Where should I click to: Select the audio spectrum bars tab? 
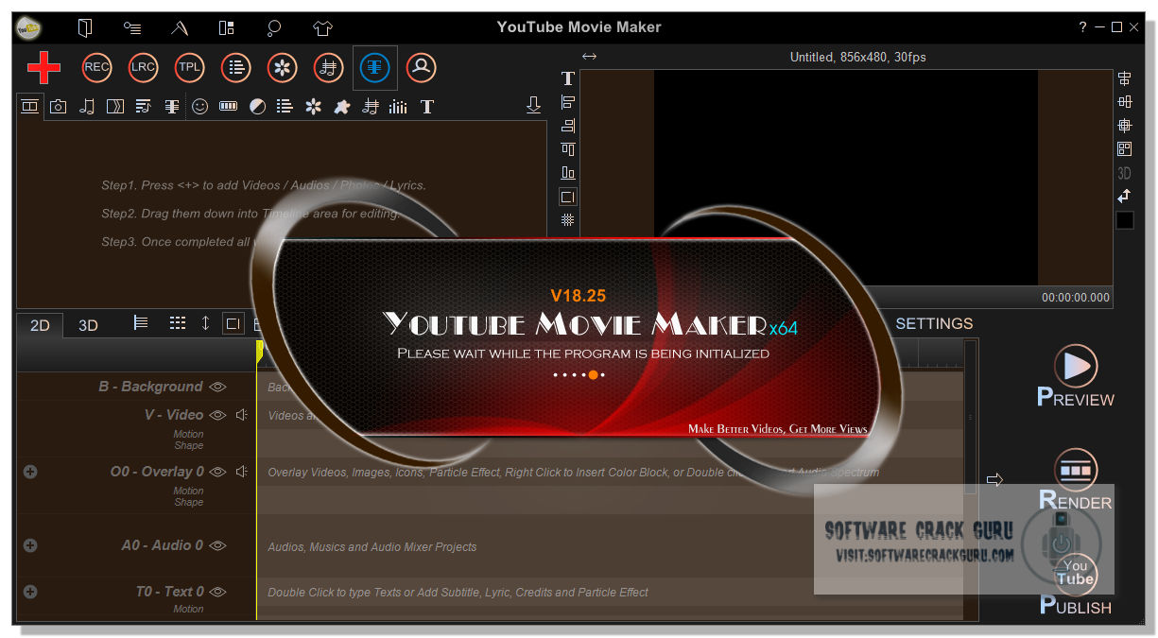click(399, 107)
